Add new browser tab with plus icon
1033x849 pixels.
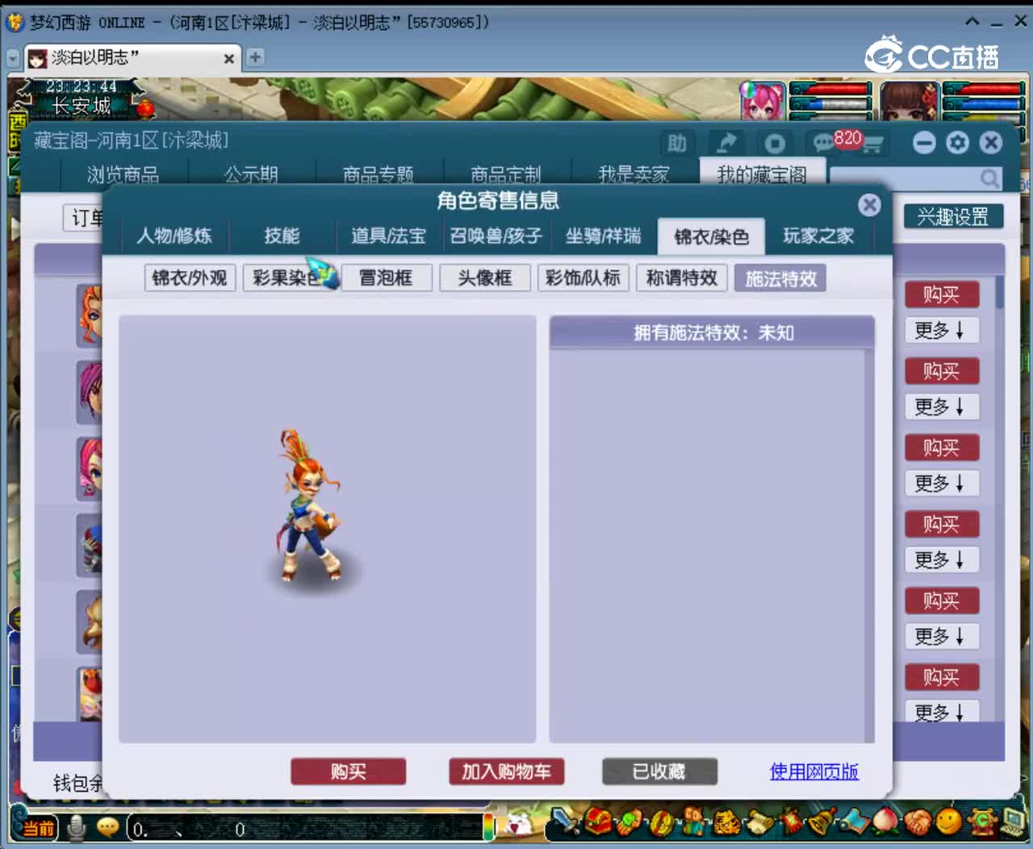(255, 57)
